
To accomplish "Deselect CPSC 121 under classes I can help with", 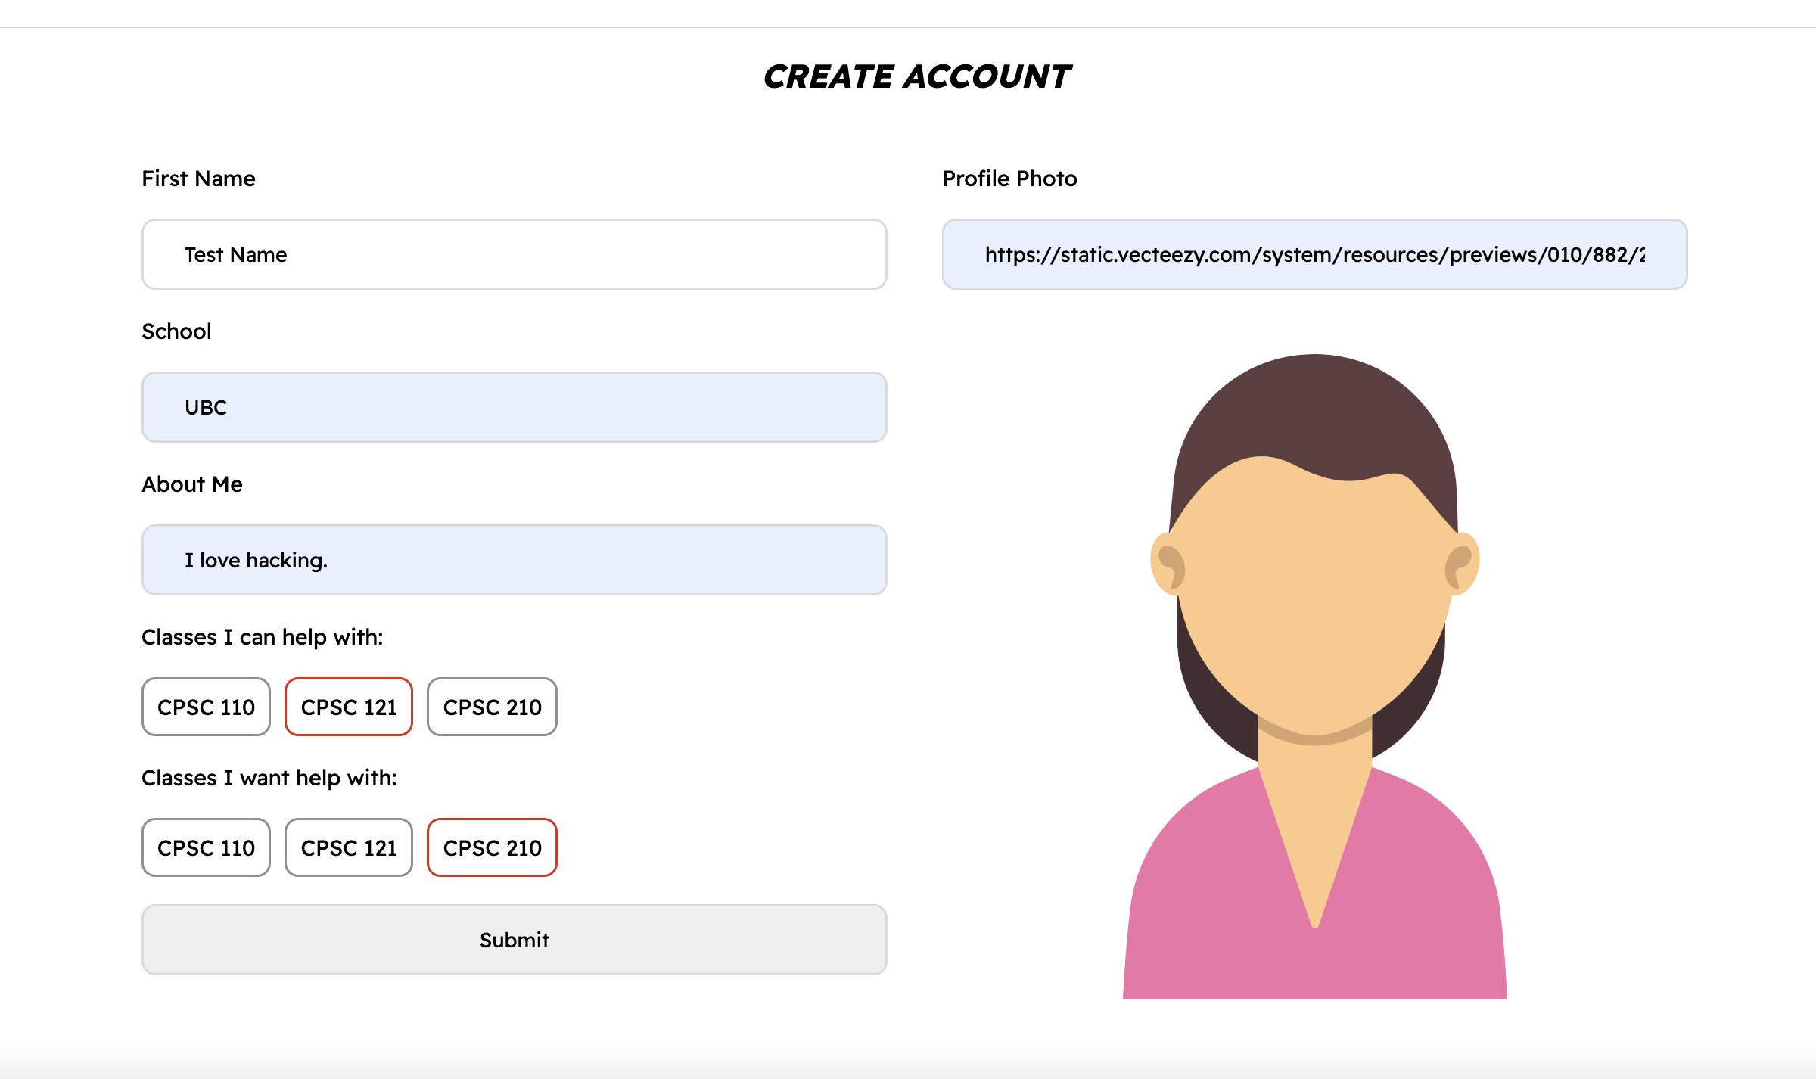I will (x=349, y=707).
